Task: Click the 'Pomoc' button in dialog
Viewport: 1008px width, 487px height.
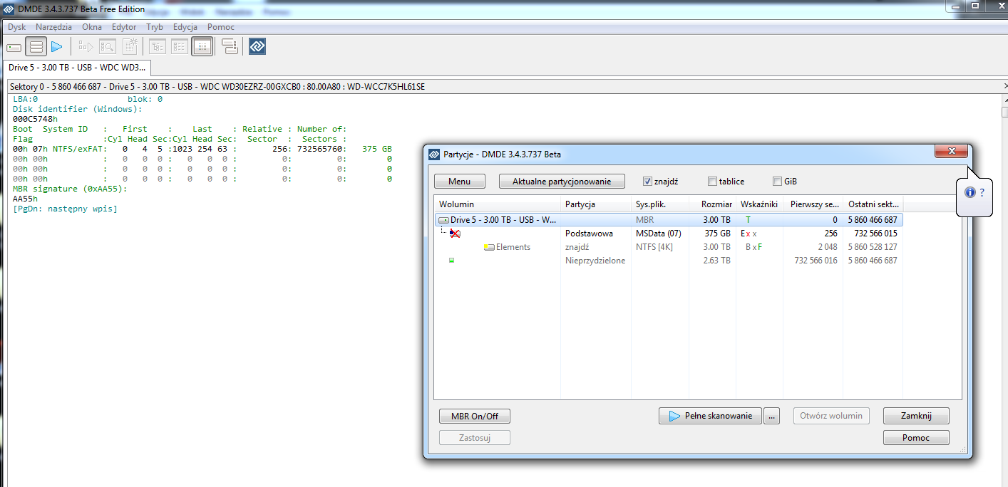Action: (x=916, y=437)
